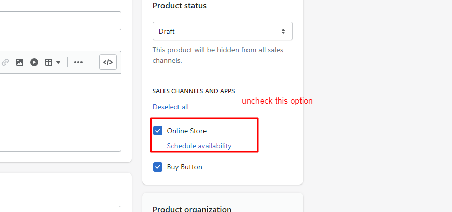
Task: Click the up-down arrows on status select
Action: coord(283,31)
